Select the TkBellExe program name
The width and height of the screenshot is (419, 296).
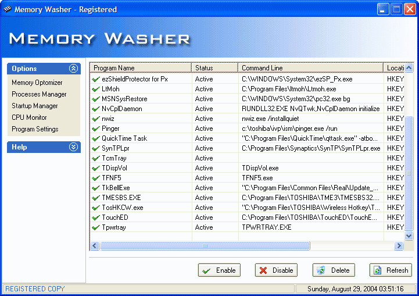[116, 188]
